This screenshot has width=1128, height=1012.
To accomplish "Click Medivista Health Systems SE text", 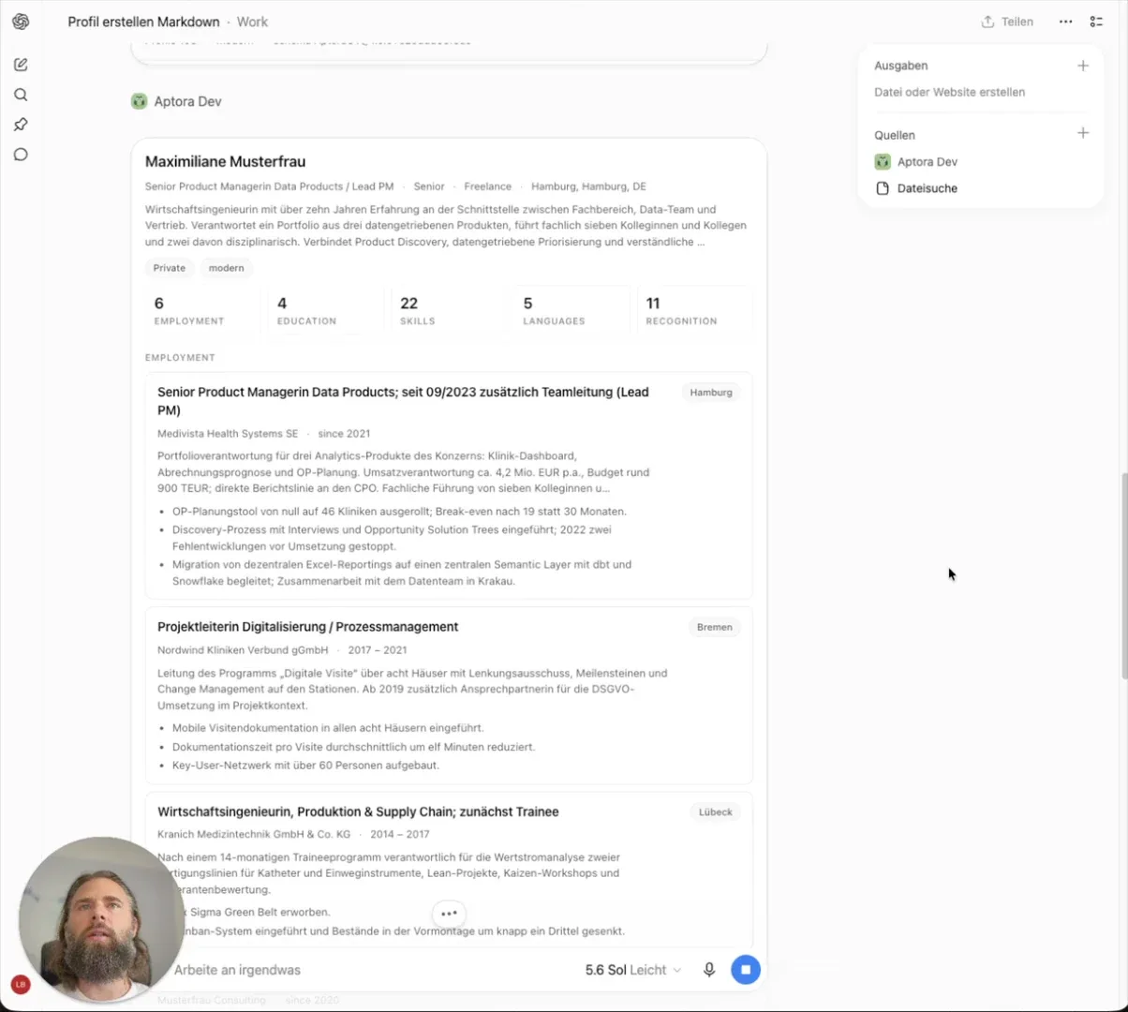I will pyautogui.click(x=228, y=434).
